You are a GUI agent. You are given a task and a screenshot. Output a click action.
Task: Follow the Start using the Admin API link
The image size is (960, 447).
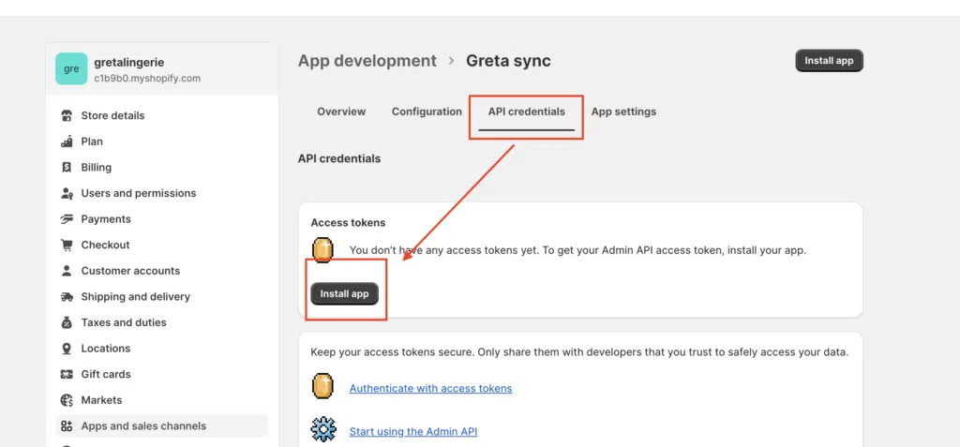pyautogui.click(x=412, y=431)
